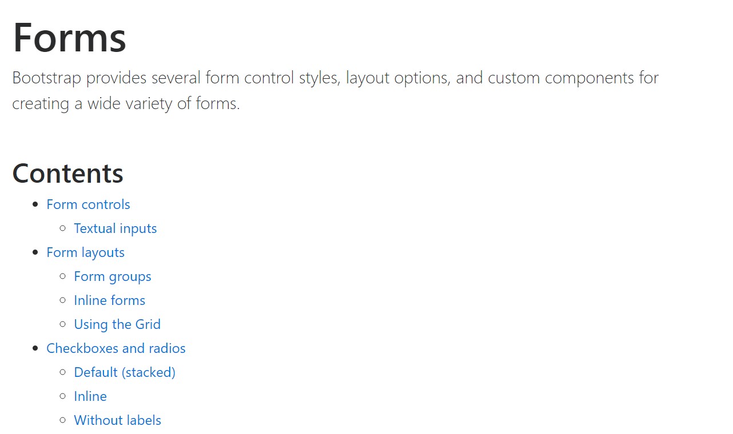733x434 pixels.
Task: Open the Form layouts link
Action: pyautogui.click(x=85, y=252)
